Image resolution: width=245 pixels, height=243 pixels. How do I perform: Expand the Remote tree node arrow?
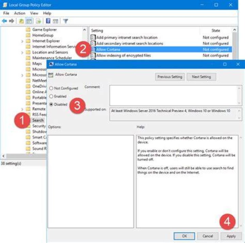coord(22,109)
